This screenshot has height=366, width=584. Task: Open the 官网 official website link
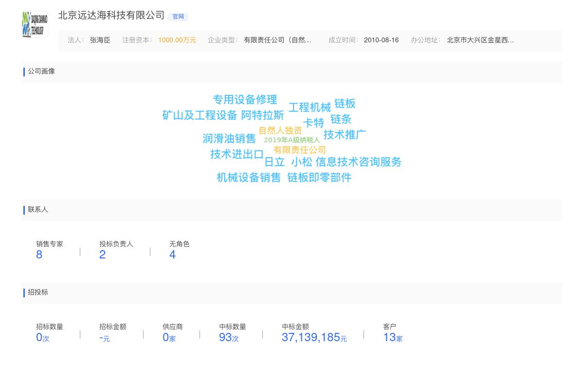coord(178,17)
